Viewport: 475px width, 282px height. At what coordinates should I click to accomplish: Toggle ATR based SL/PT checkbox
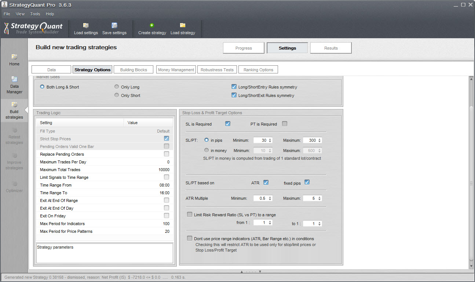[x=266, y=182]
